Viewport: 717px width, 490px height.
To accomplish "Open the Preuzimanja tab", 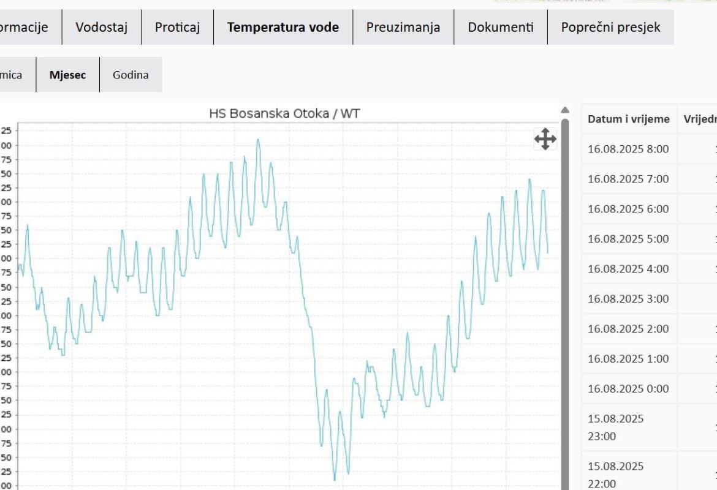I will [403, 27].
